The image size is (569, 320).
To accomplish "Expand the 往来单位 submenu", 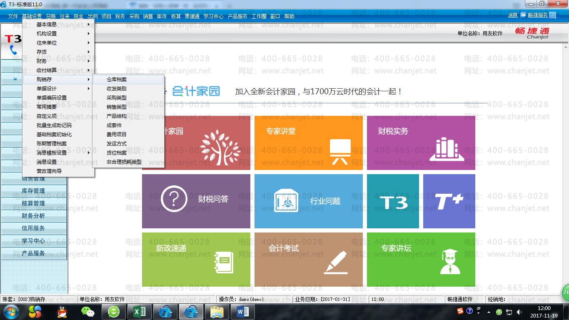I will pos(59,43).
